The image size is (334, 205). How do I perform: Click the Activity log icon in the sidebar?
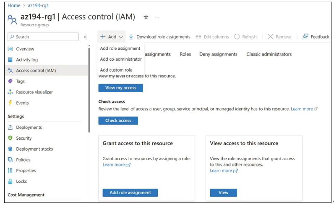click(10, 60)
